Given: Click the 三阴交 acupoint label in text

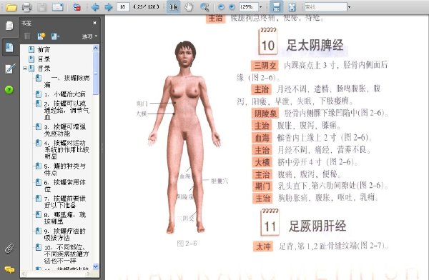Looking at the screenshot, I should click(x=265, y=66).
